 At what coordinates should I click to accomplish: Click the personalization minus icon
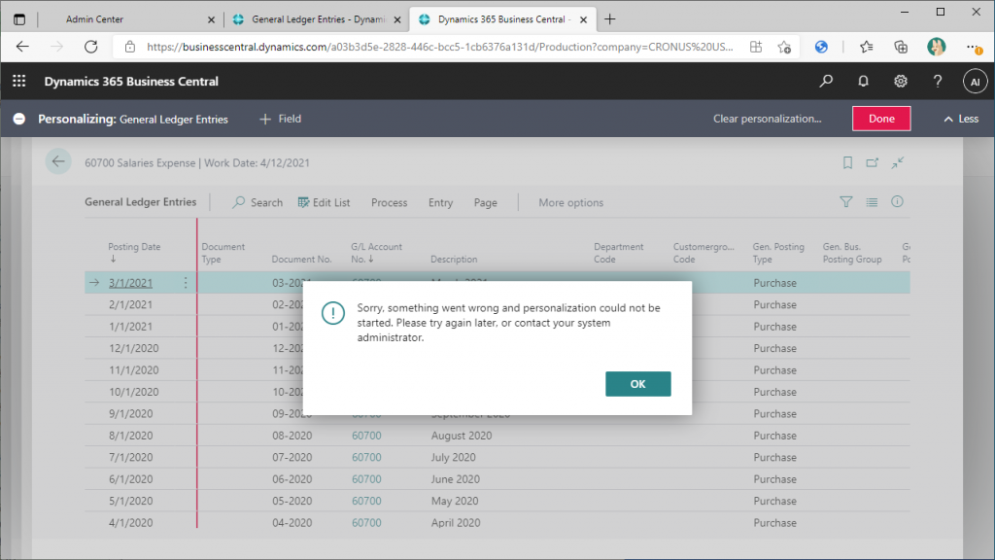pos(19,119)
